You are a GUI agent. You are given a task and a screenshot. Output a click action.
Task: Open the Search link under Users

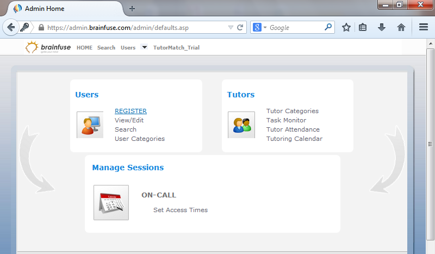click(x=126, y=129)
